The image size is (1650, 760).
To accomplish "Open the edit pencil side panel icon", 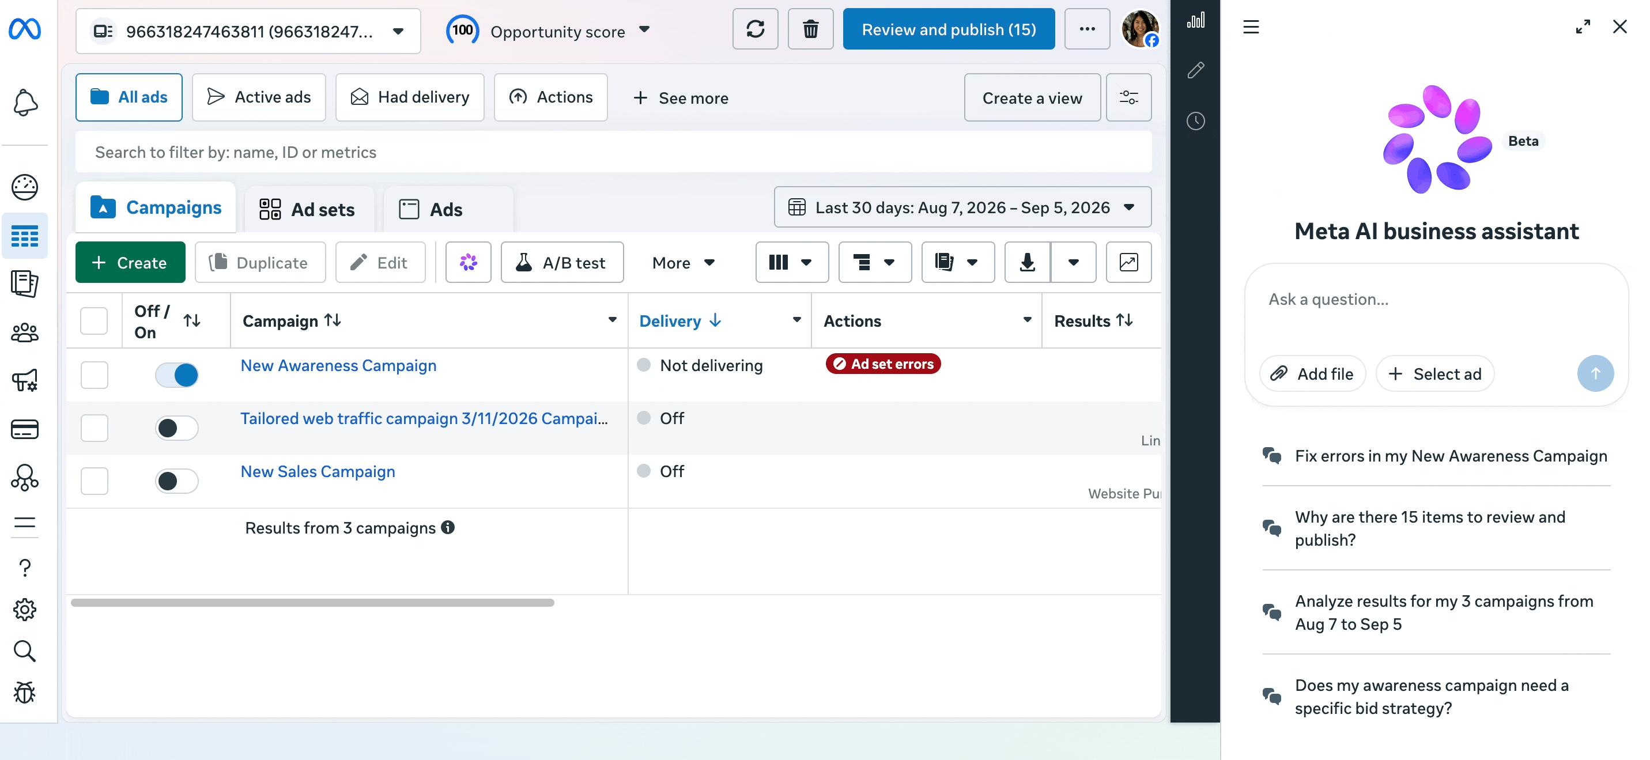I will 1195,69.
